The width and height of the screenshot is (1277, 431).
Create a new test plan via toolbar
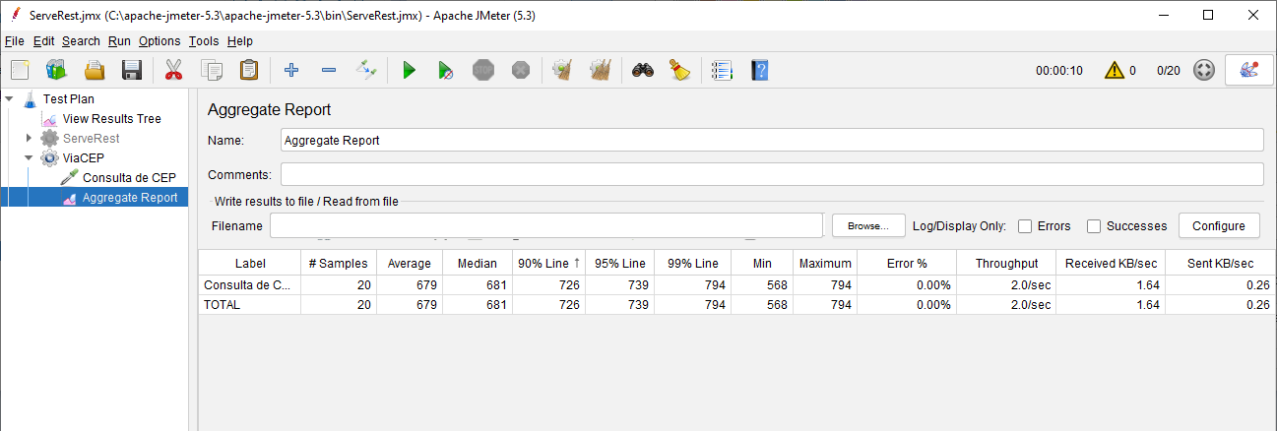click(x=20, y=70)
